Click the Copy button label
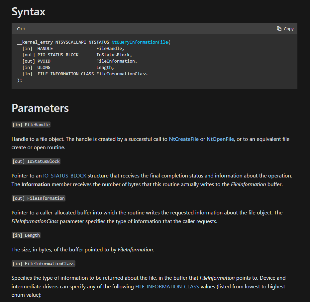This screenshot has height=302, width=310. click(289, 29)
